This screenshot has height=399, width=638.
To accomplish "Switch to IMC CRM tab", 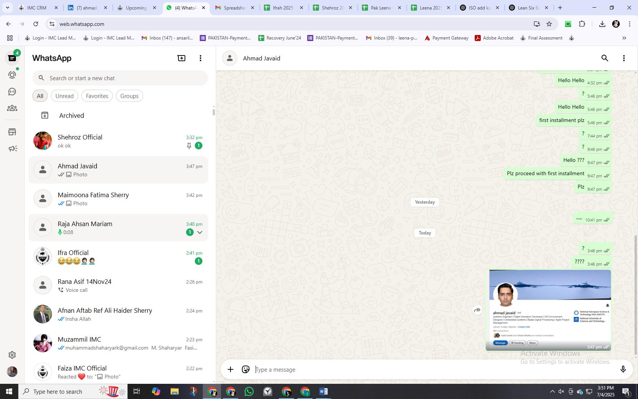I will 38,8.
